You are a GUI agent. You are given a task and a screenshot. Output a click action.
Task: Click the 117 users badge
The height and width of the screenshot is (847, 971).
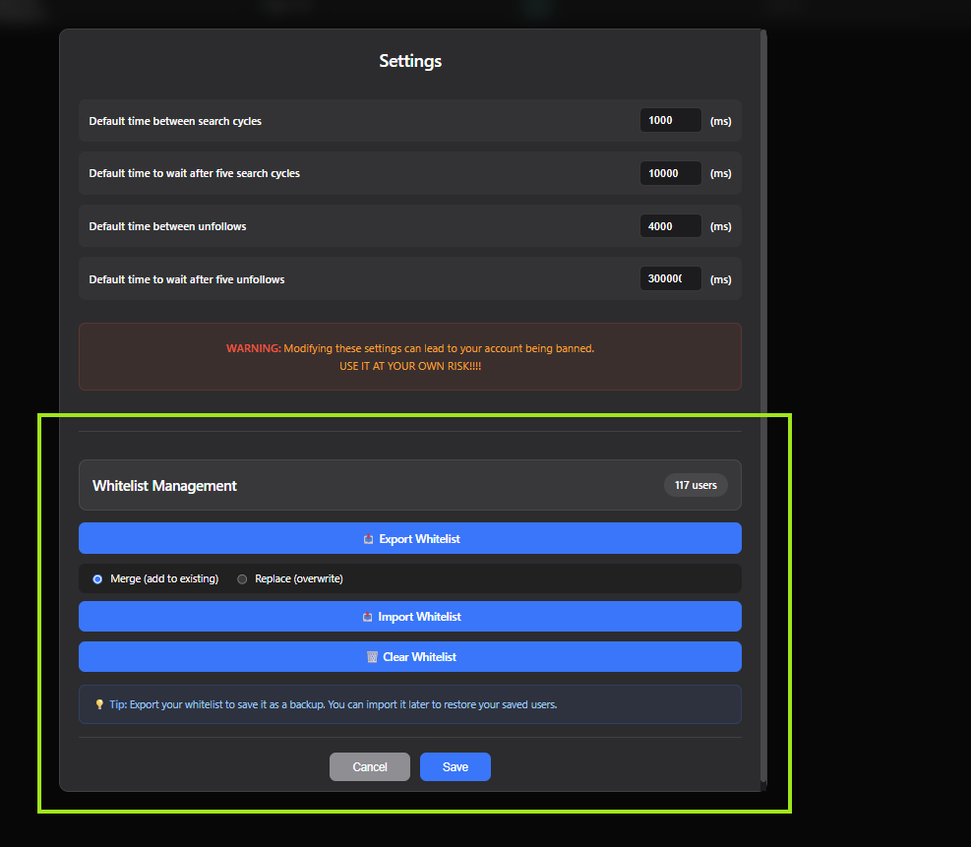click(696, 485)
